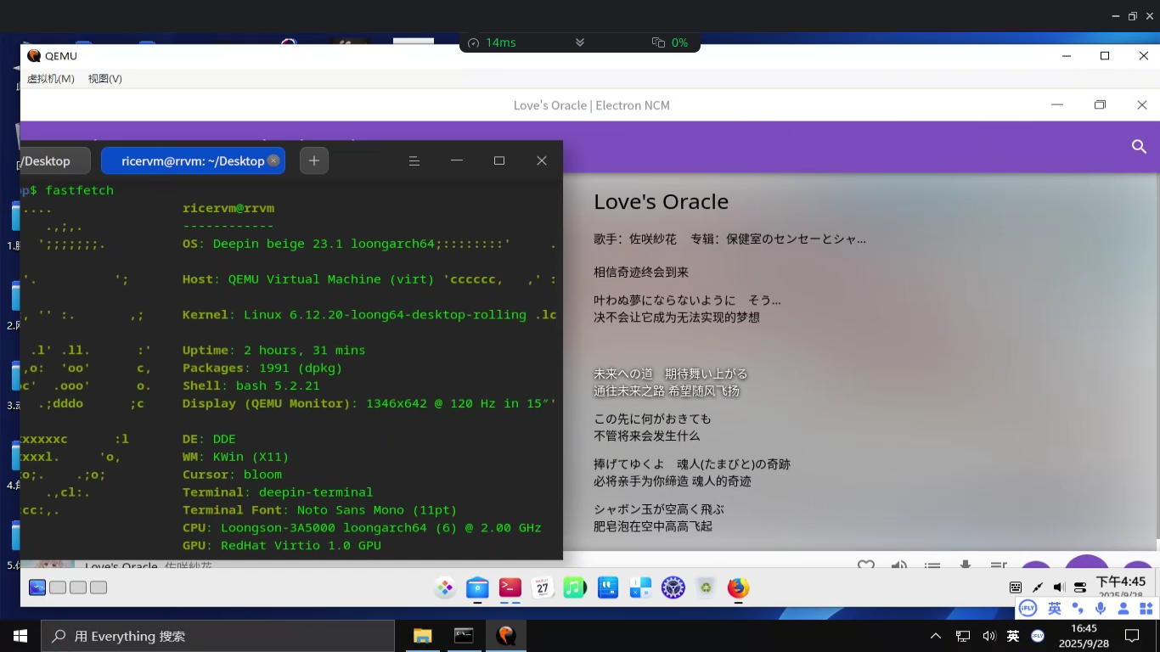Click the microphone on iFLY input bar

click(x=1101, y=608)
